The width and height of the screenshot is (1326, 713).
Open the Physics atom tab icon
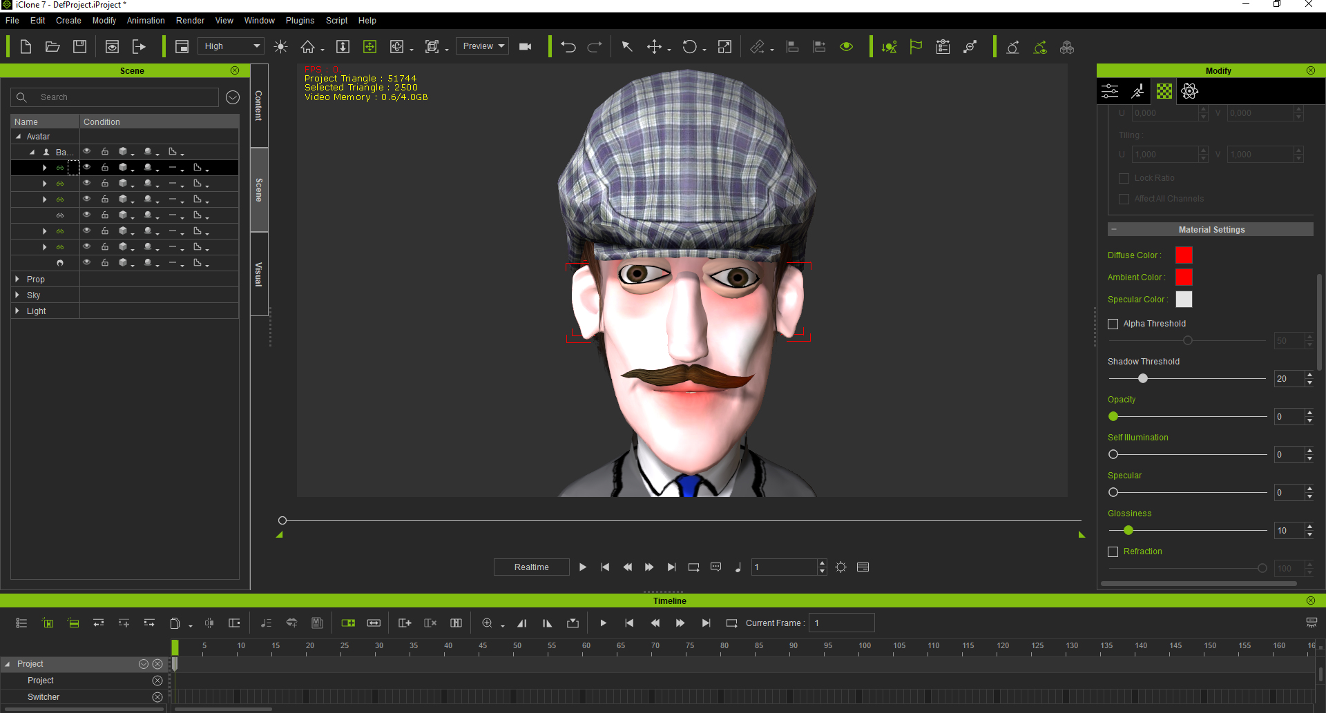[1189, 91]
